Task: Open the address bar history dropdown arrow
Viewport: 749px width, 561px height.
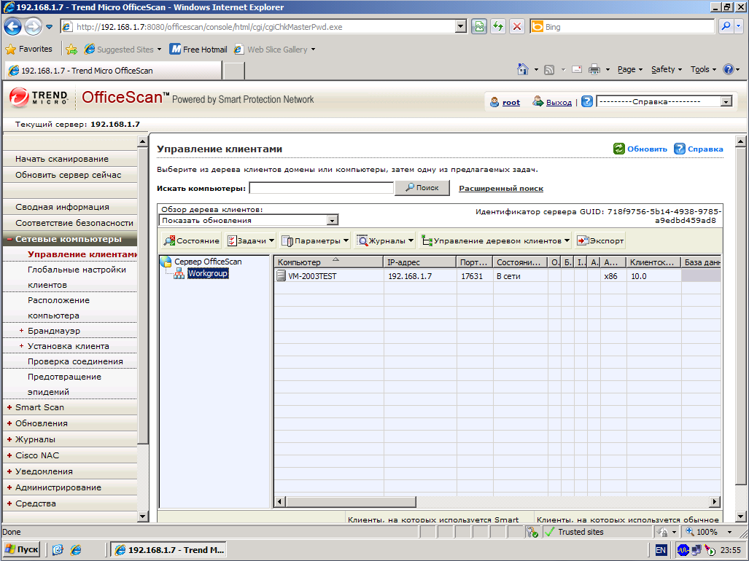Action: pyautogui.click(x=460, y=27)
